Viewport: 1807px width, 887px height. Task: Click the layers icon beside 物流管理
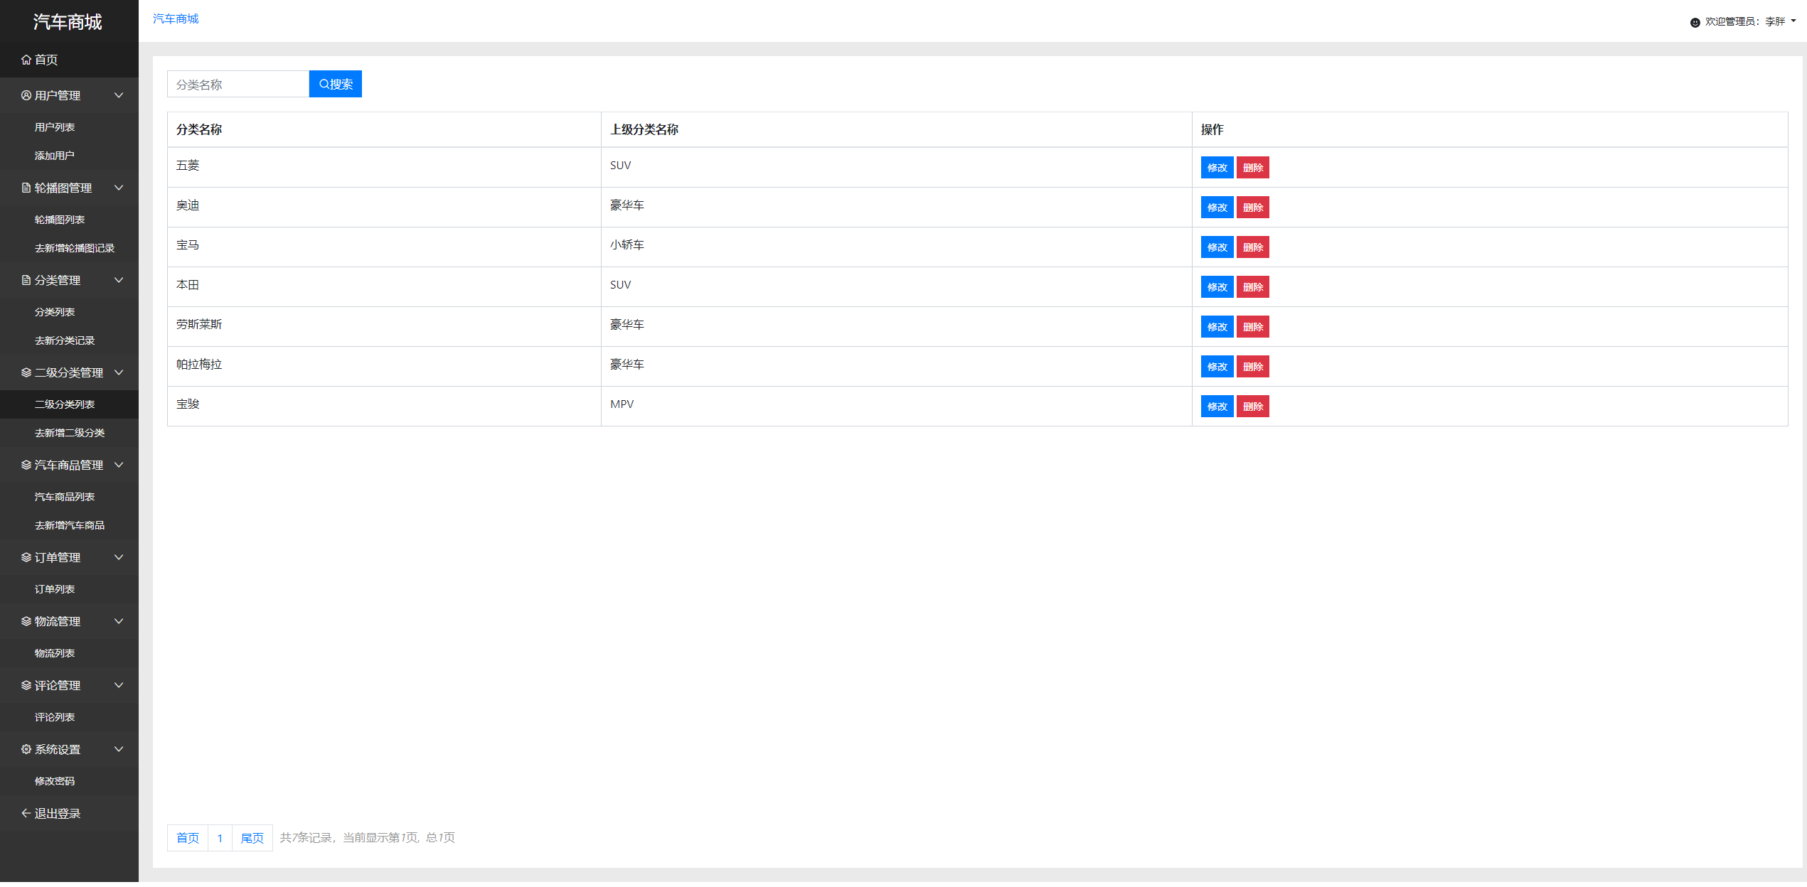26,621
